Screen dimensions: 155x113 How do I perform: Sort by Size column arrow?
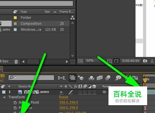[x=55, y=12]
